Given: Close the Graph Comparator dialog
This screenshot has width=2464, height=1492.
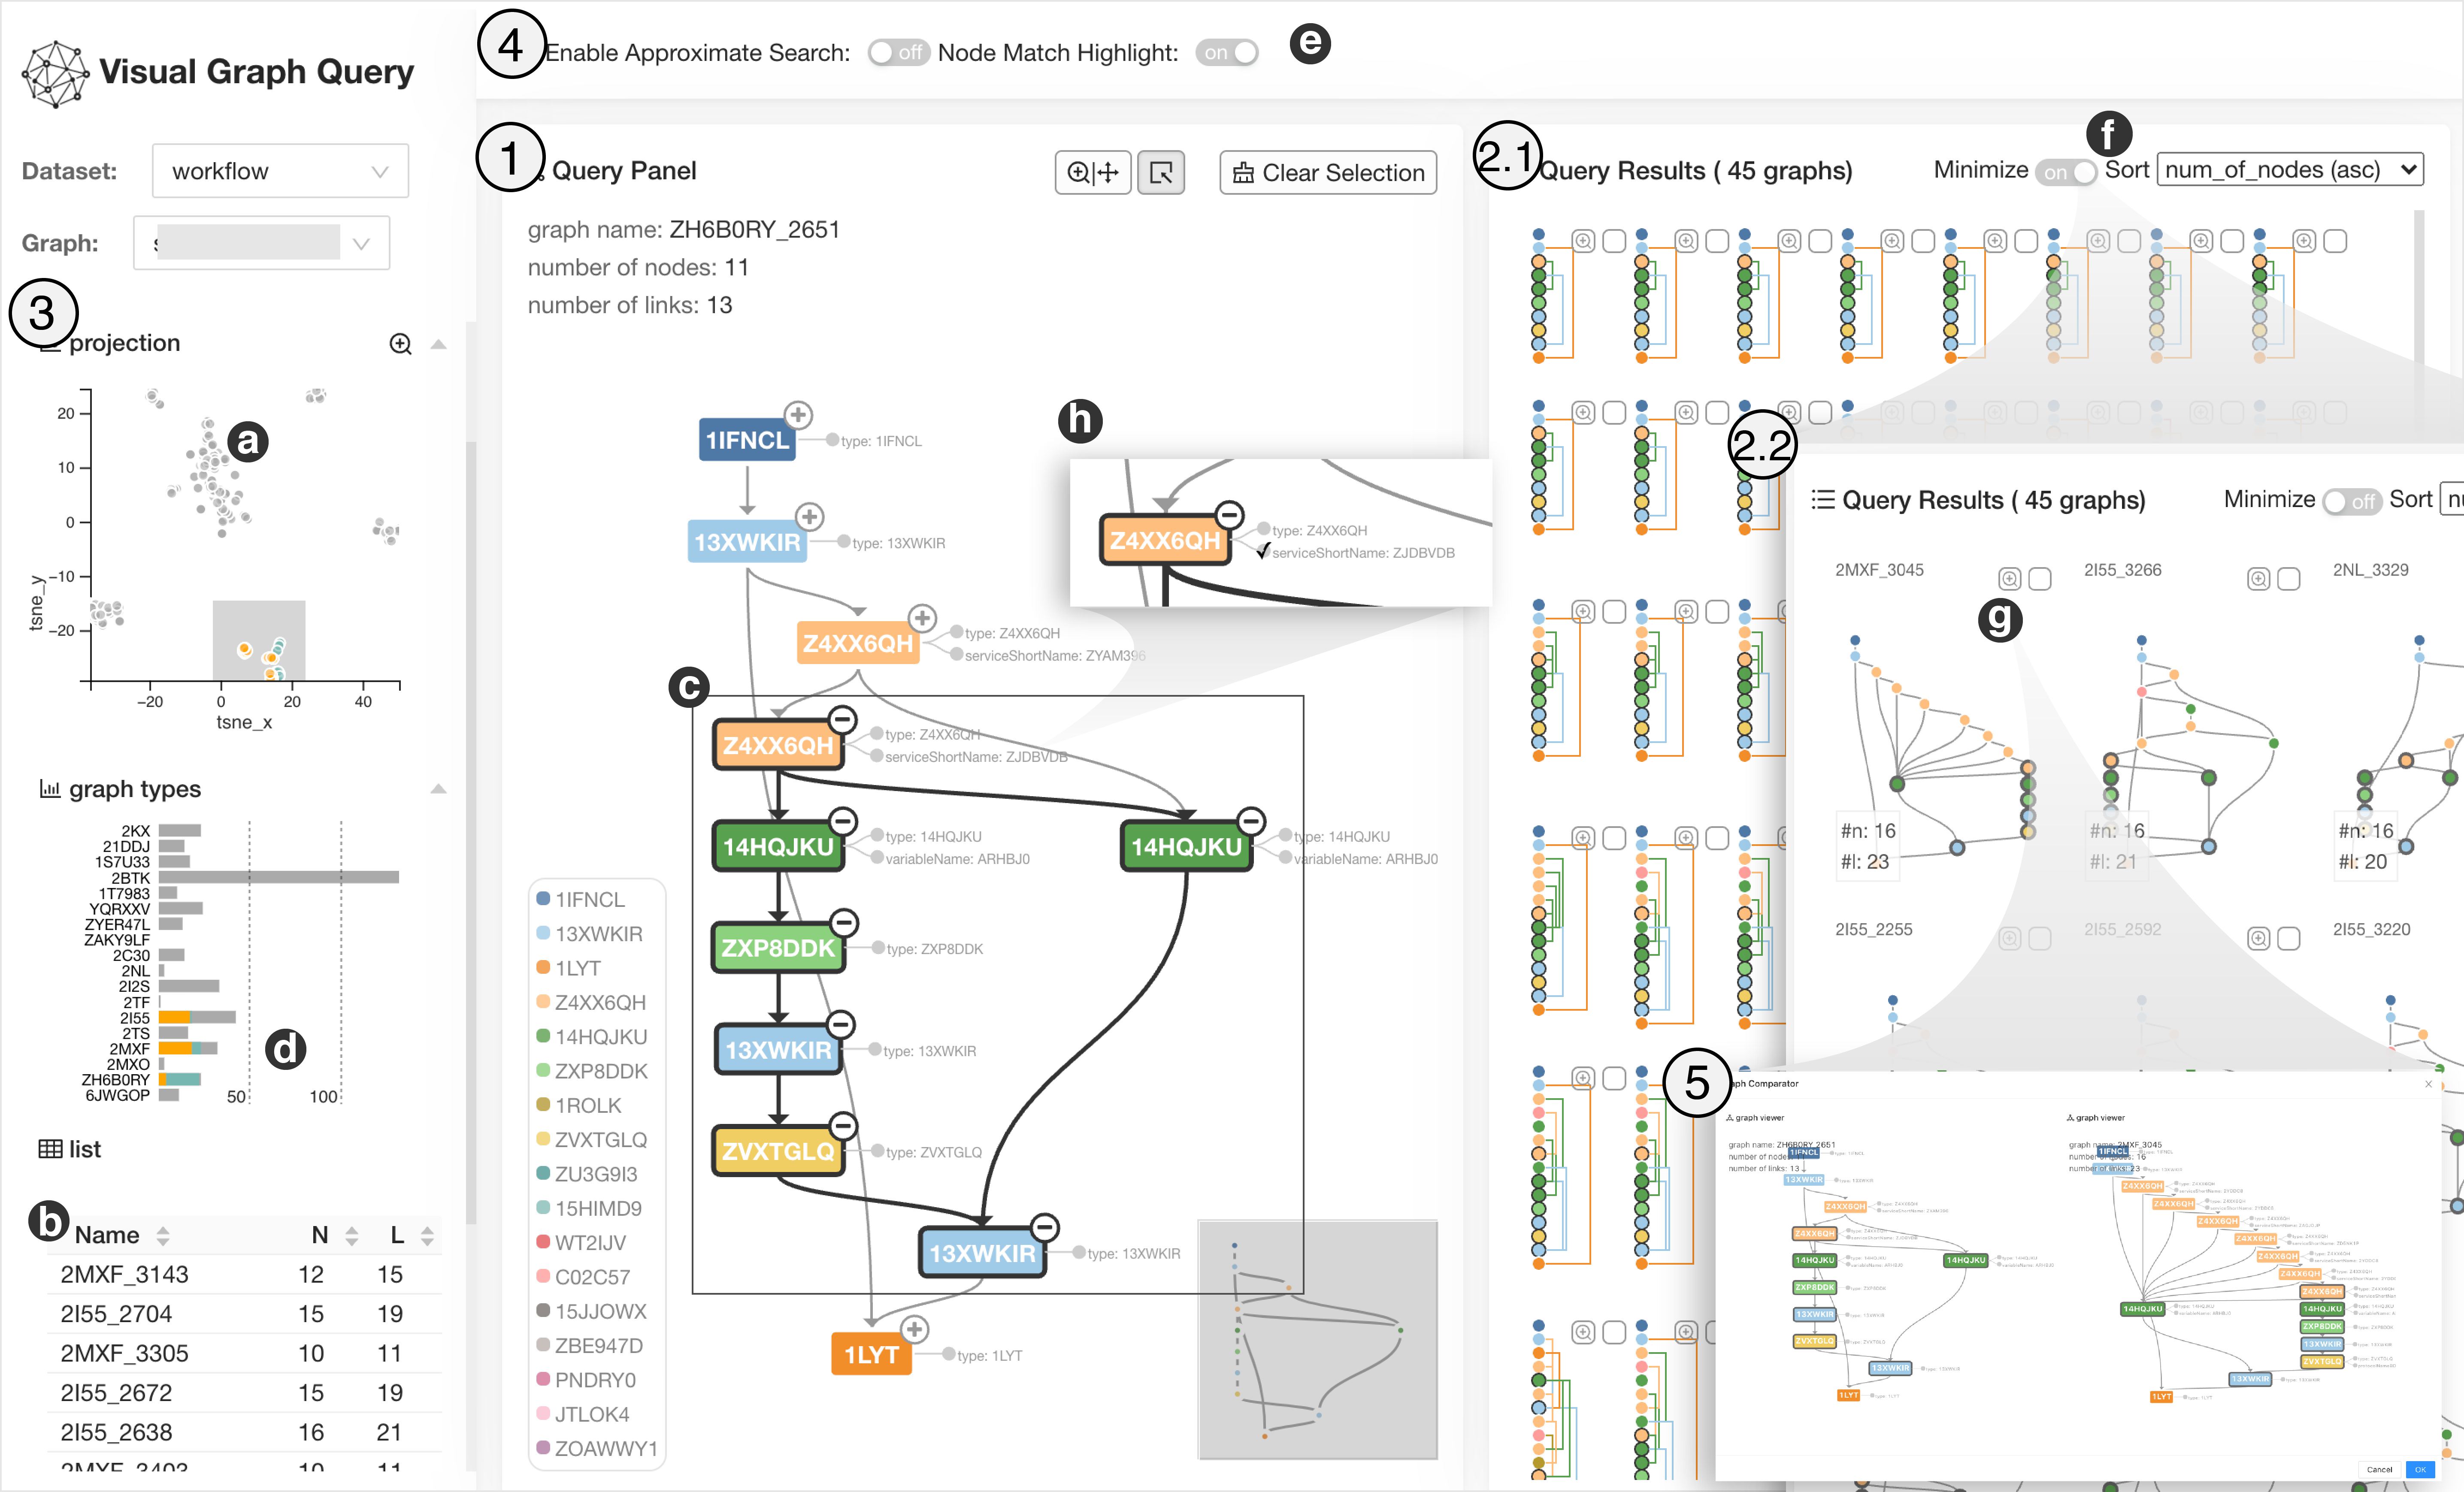Looking at the screenshot, I should pyautogui.click(x=2428, y=1084).
